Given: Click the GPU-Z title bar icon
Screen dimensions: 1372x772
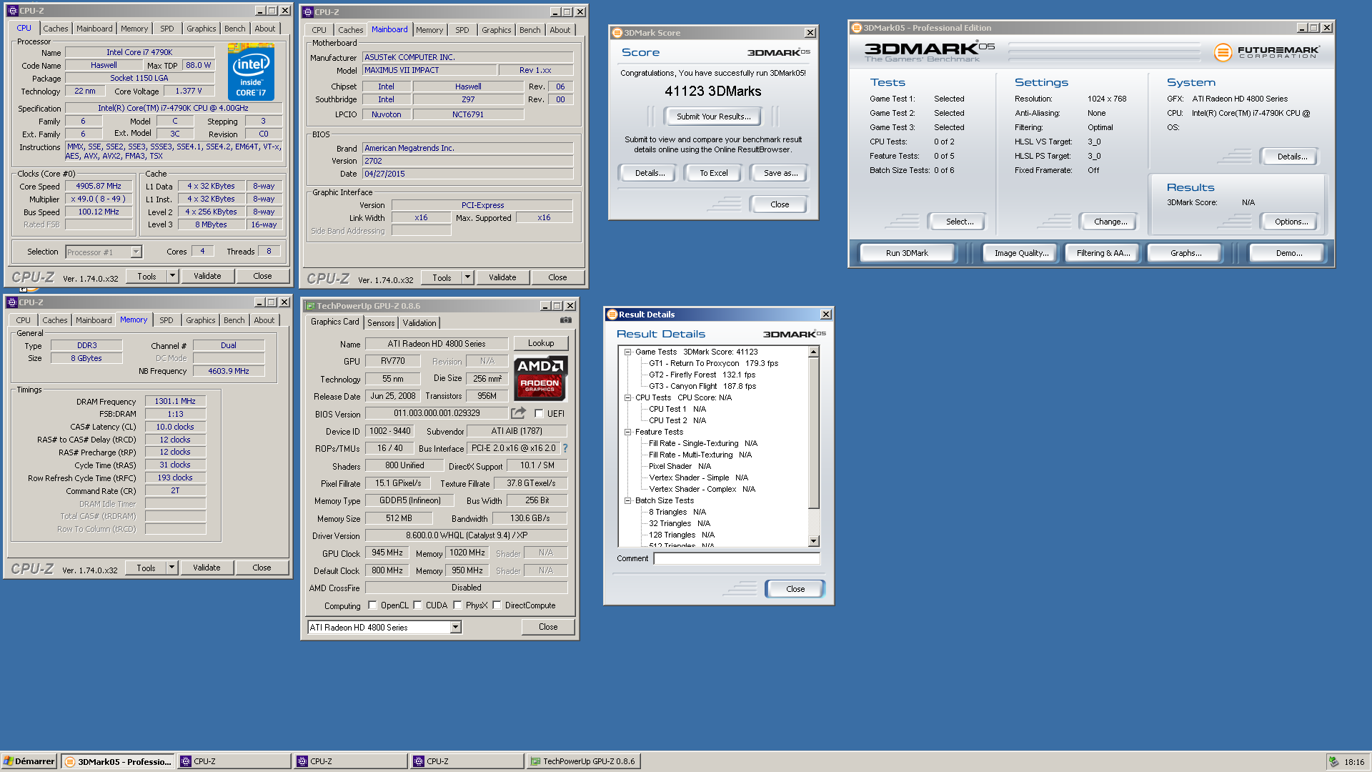Looking at the screenshot, I should click(x=310, y=306).
